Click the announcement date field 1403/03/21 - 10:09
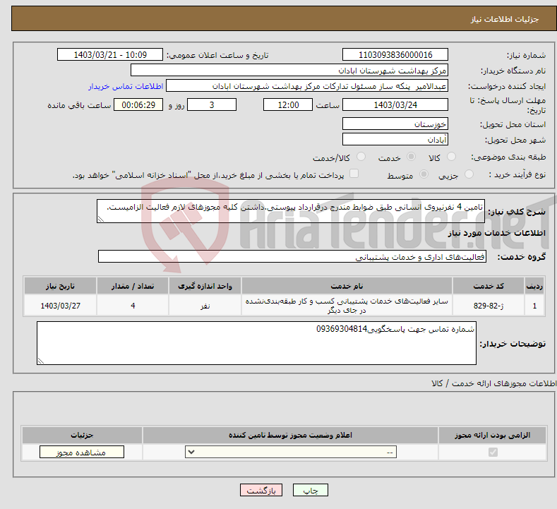 pyautogui.click(x=109, y=54)
